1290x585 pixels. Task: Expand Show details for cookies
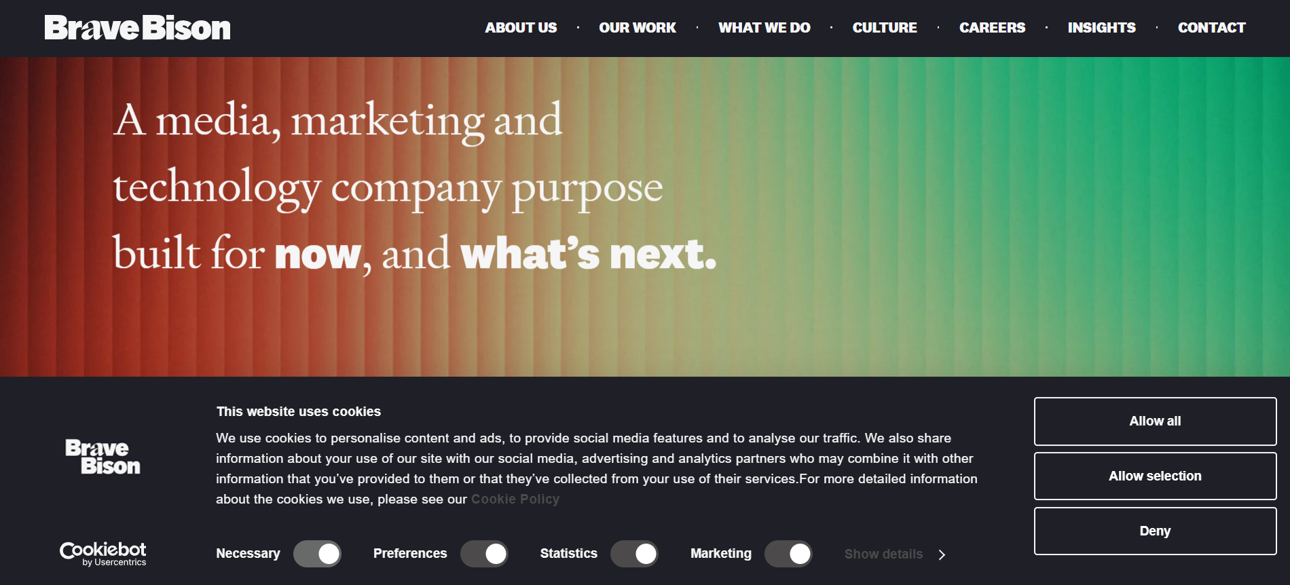[x=883, y=554]
